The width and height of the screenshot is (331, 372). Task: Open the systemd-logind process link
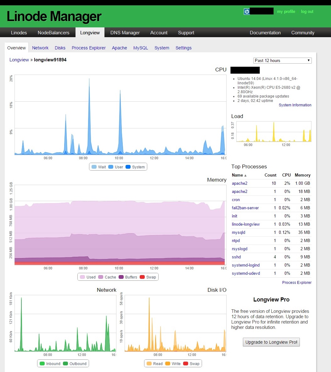[x=246, y=265]
